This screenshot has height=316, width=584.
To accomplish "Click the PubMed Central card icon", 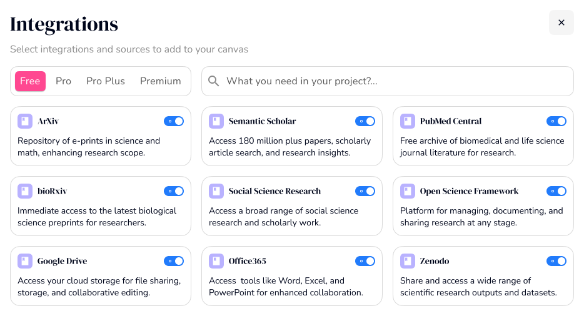I will [408, 121].
